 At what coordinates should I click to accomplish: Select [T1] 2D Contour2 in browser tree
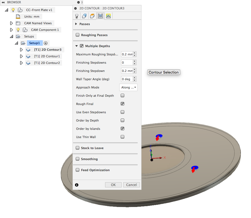point(47,63)
